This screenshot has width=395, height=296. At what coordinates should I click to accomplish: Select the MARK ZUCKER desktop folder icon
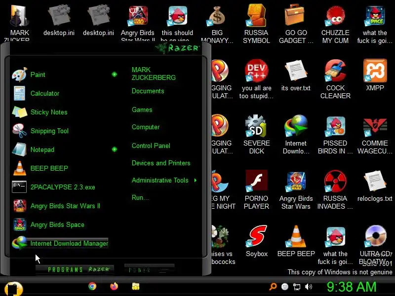click(x=19, y=23)
